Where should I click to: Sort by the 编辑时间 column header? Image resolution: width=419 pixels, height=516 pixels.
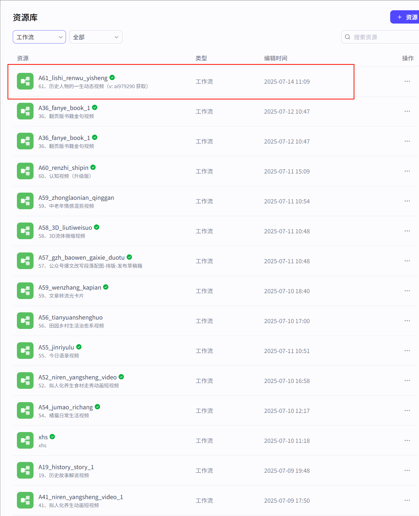point(275,58)
